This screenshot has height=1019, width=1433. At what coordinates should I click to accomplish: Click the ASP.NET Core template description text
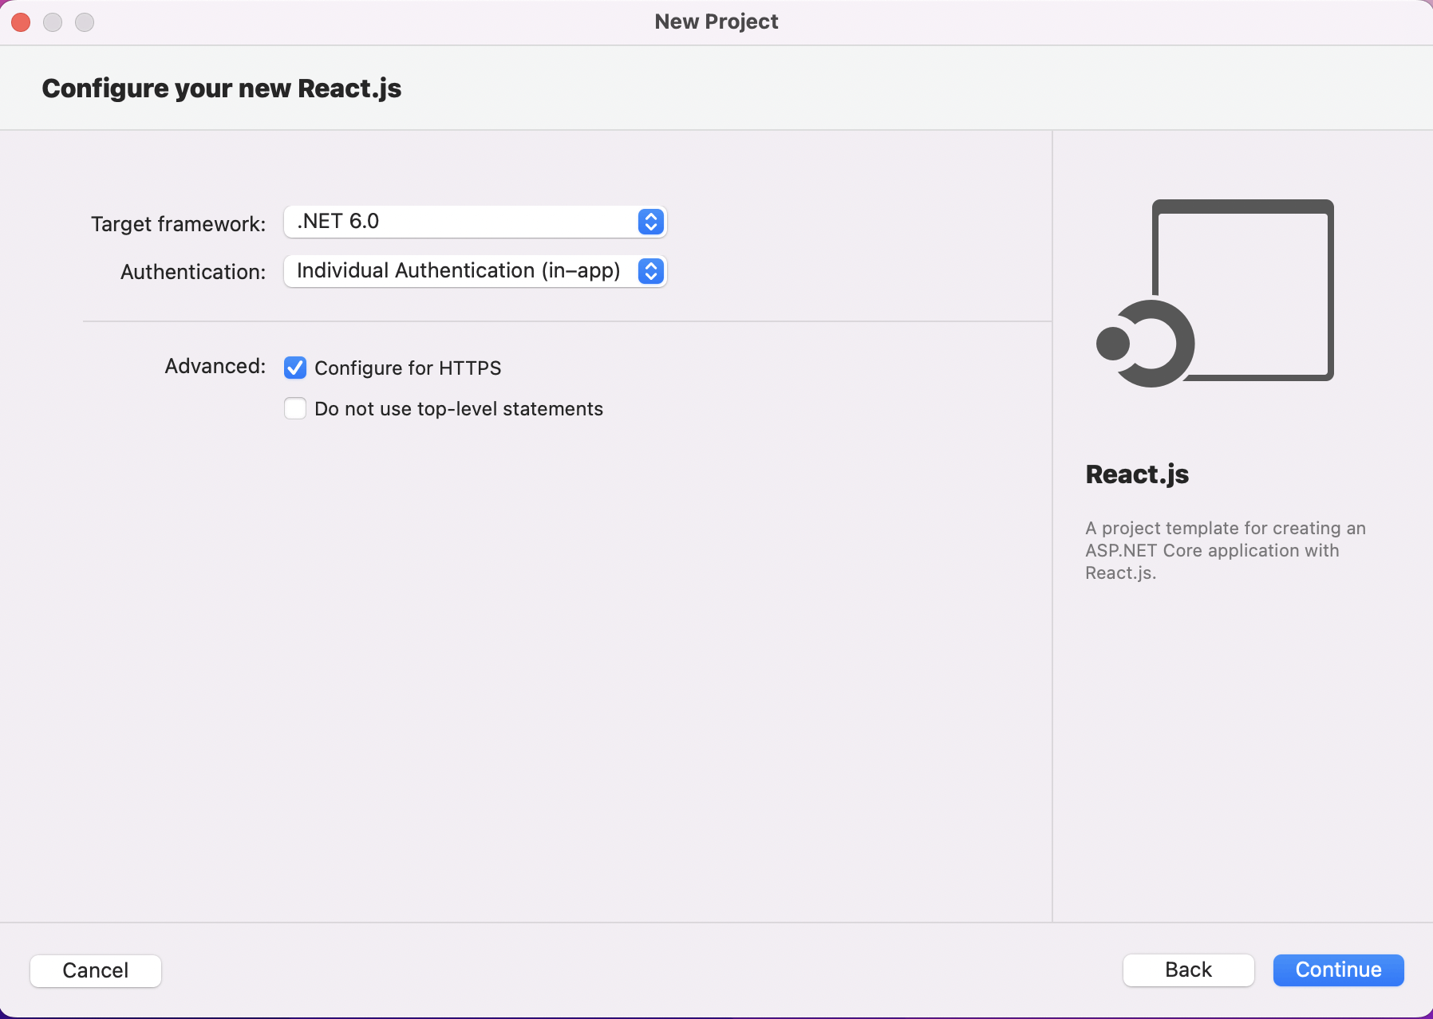pyautogui.click(x=1225, y=550)
